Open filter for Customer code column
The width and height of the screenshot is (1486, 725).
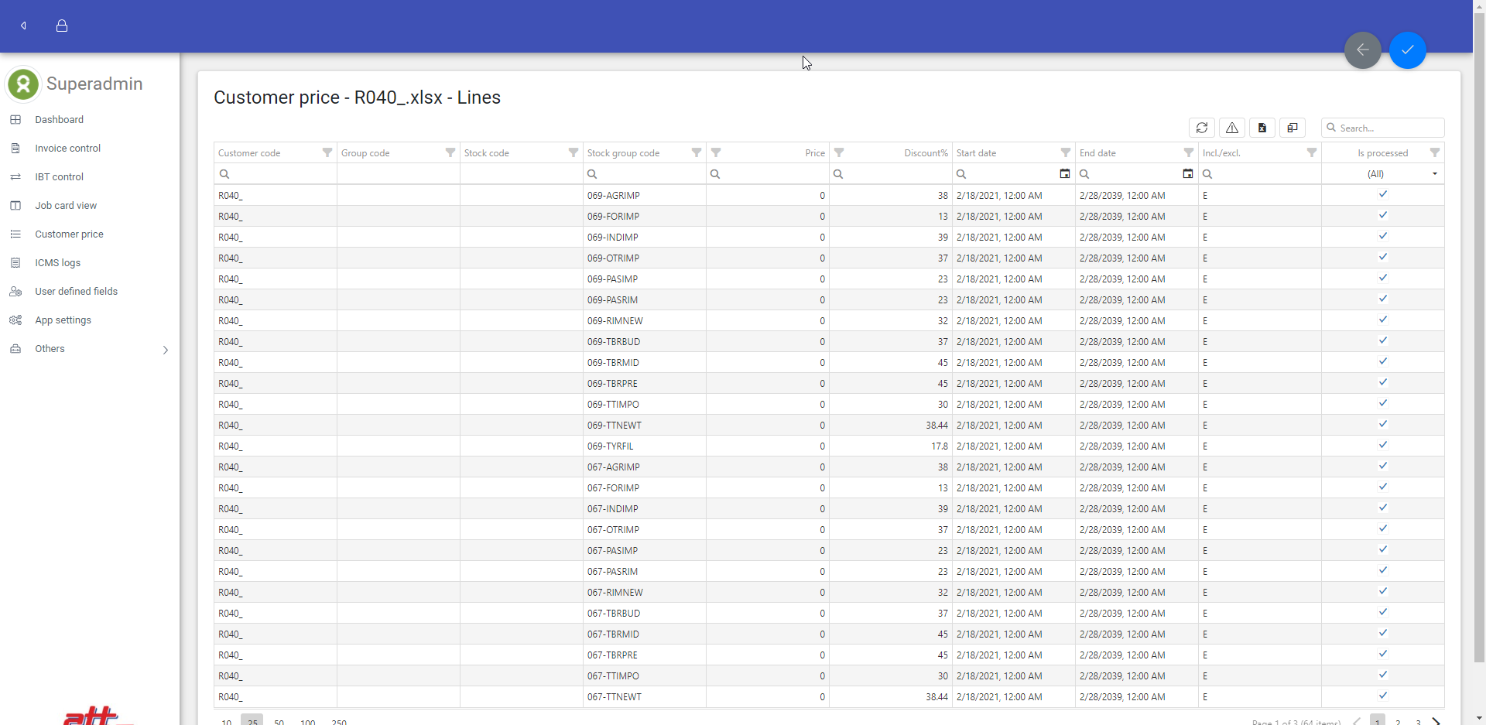click(x=327, y=153)
